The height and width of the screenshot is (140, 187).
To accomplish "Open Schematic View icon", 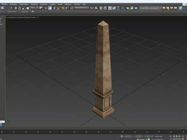I will (118, 8).
